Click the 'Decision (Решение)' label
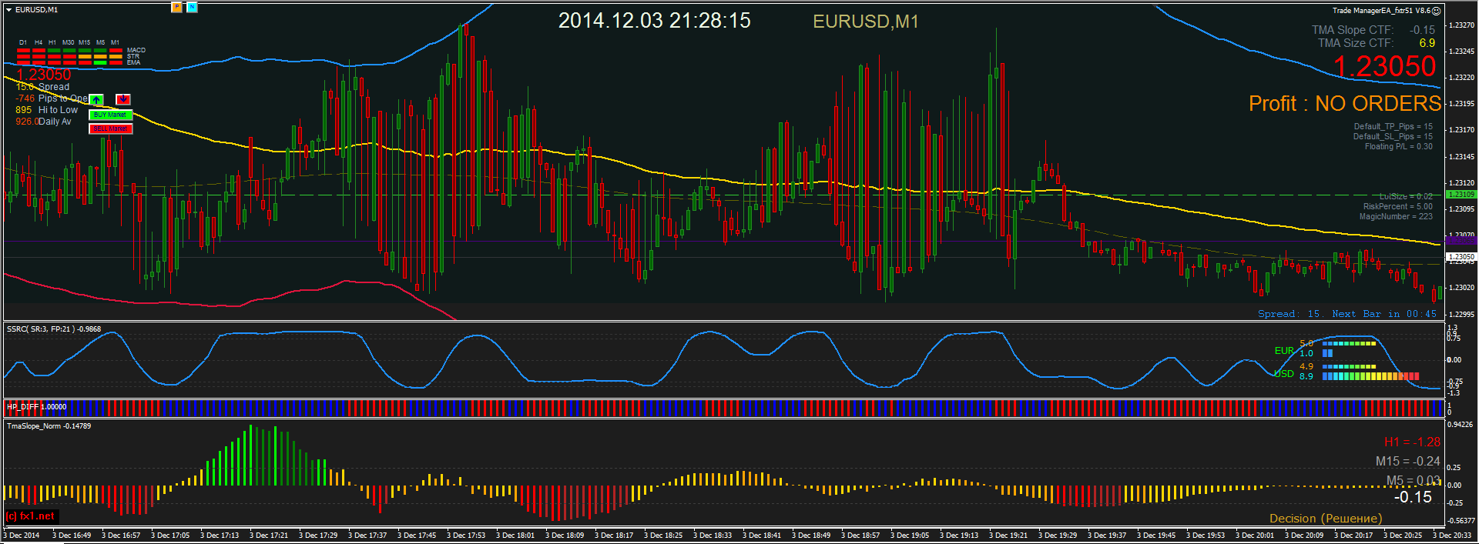This screenshot has width=1479, height=544. tap(1326, 519)
